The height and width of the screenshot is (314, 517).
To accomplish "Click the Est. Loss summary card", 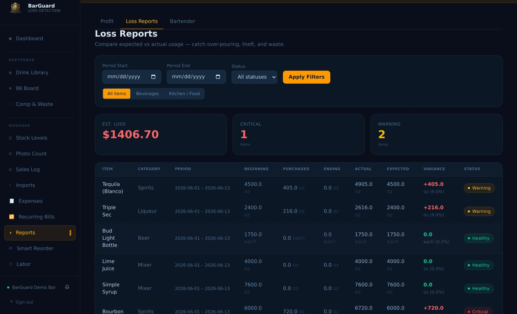I will [161, 135].
